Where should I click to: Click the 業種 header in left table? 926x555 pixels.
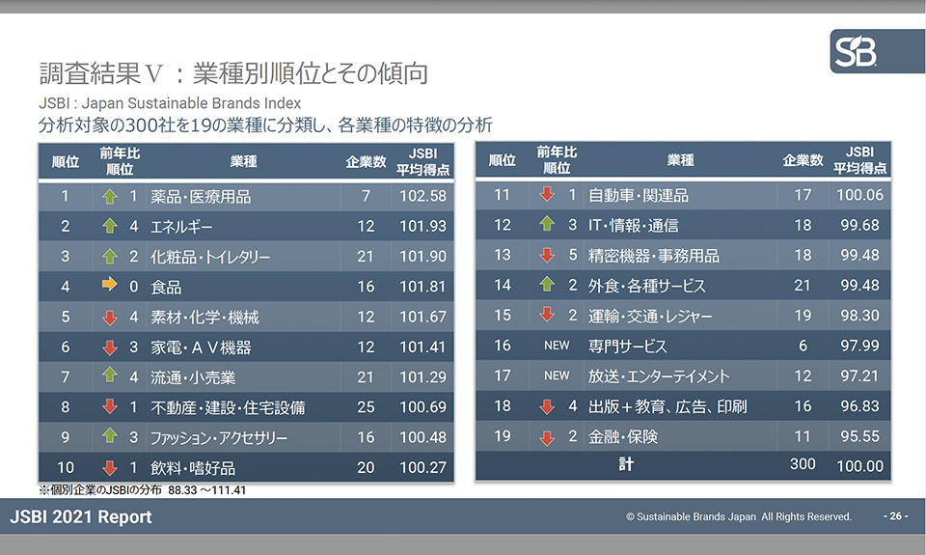pyautogui.click(x=243, y=161)
